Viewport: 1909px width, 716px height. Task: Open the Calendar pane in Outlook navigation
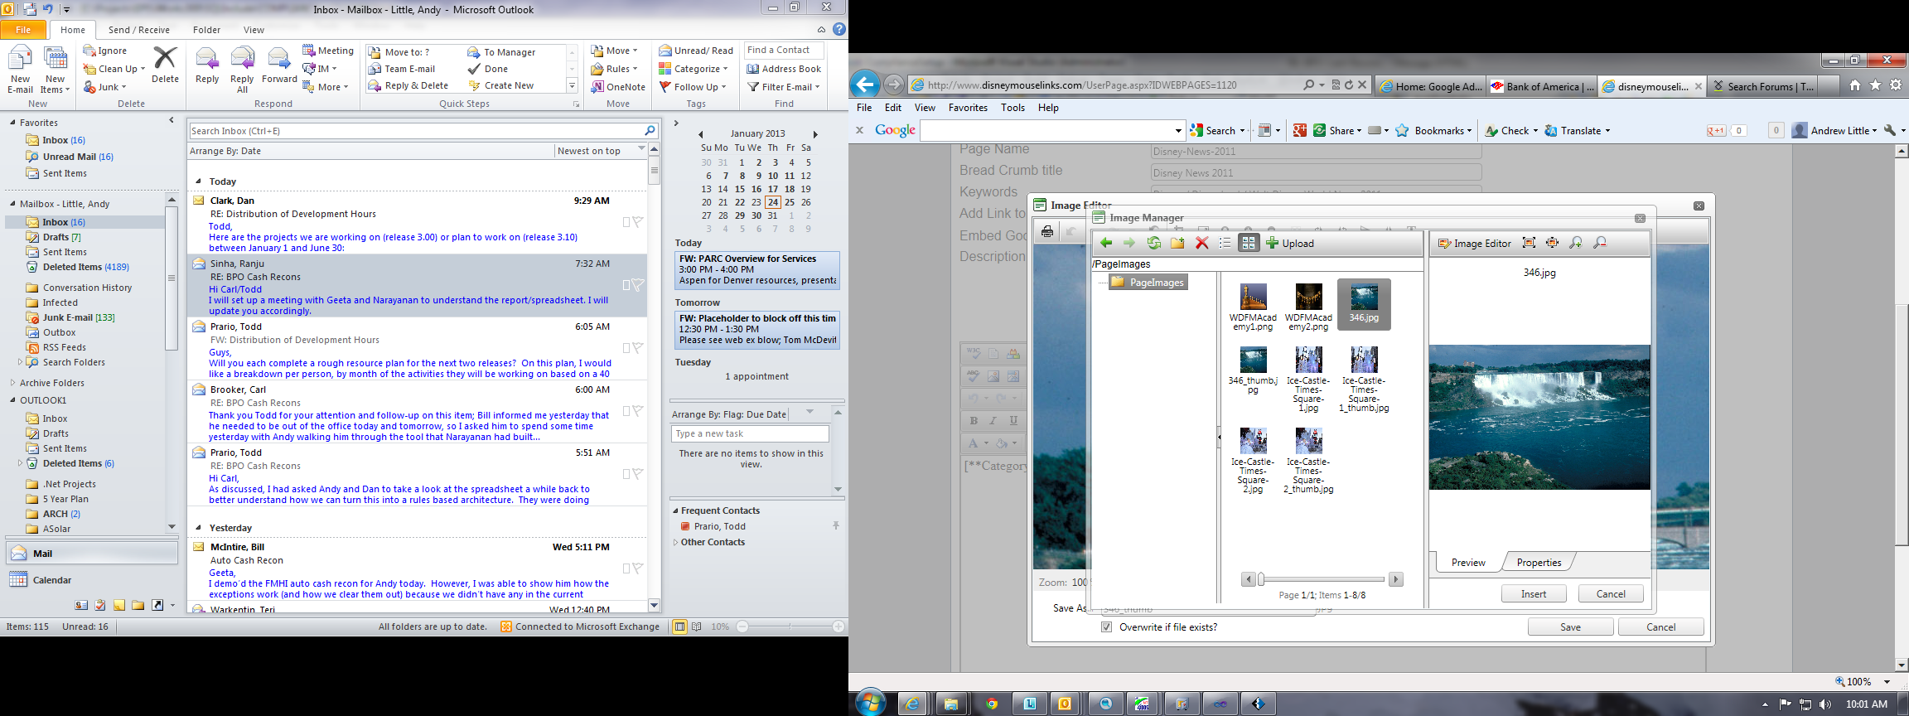(91, 580)
